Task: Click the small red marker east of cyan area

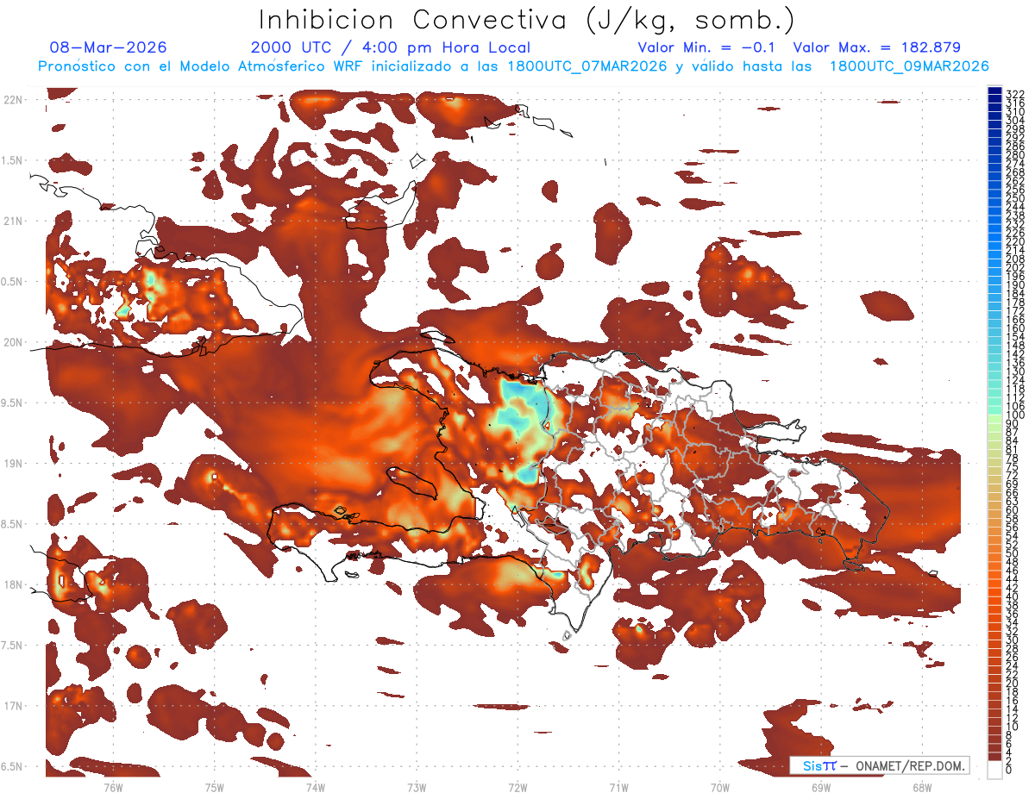Action: click(547, 425)
